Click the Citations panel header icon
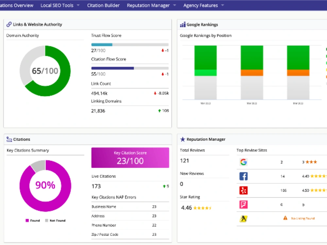The width and height of the screenshot is (327, 245). point(9,139)
